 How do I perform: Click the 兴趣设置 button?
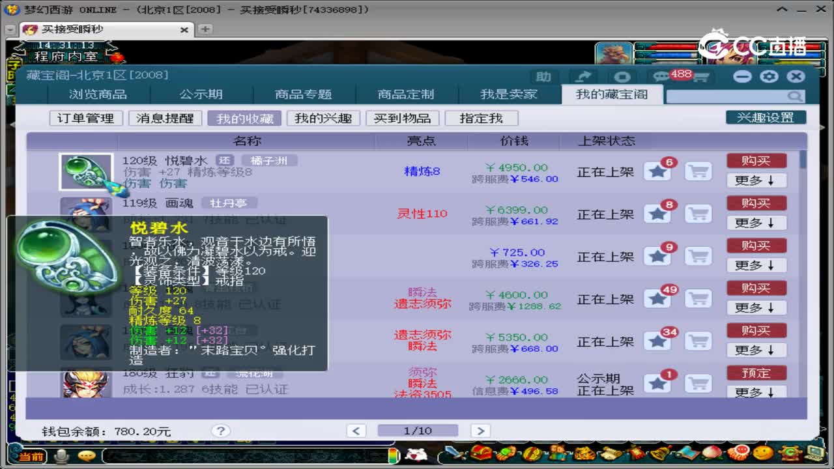[x=766, y=117]
